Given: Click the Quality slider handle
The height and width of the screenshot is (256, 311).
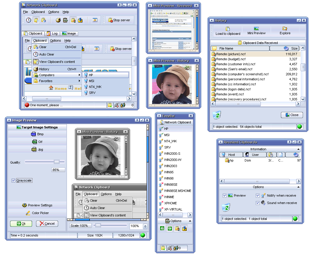Looking at the screenshot, I should pyautogui.click(x=56, y=162).
